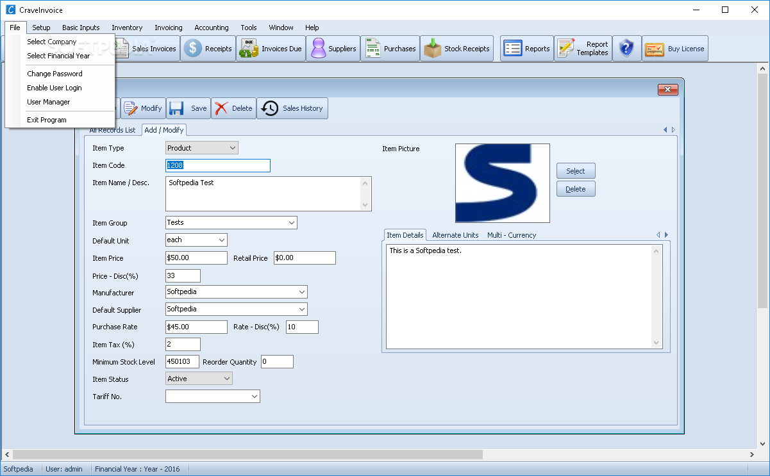Open the Setup menu

(x=41, y=28)
